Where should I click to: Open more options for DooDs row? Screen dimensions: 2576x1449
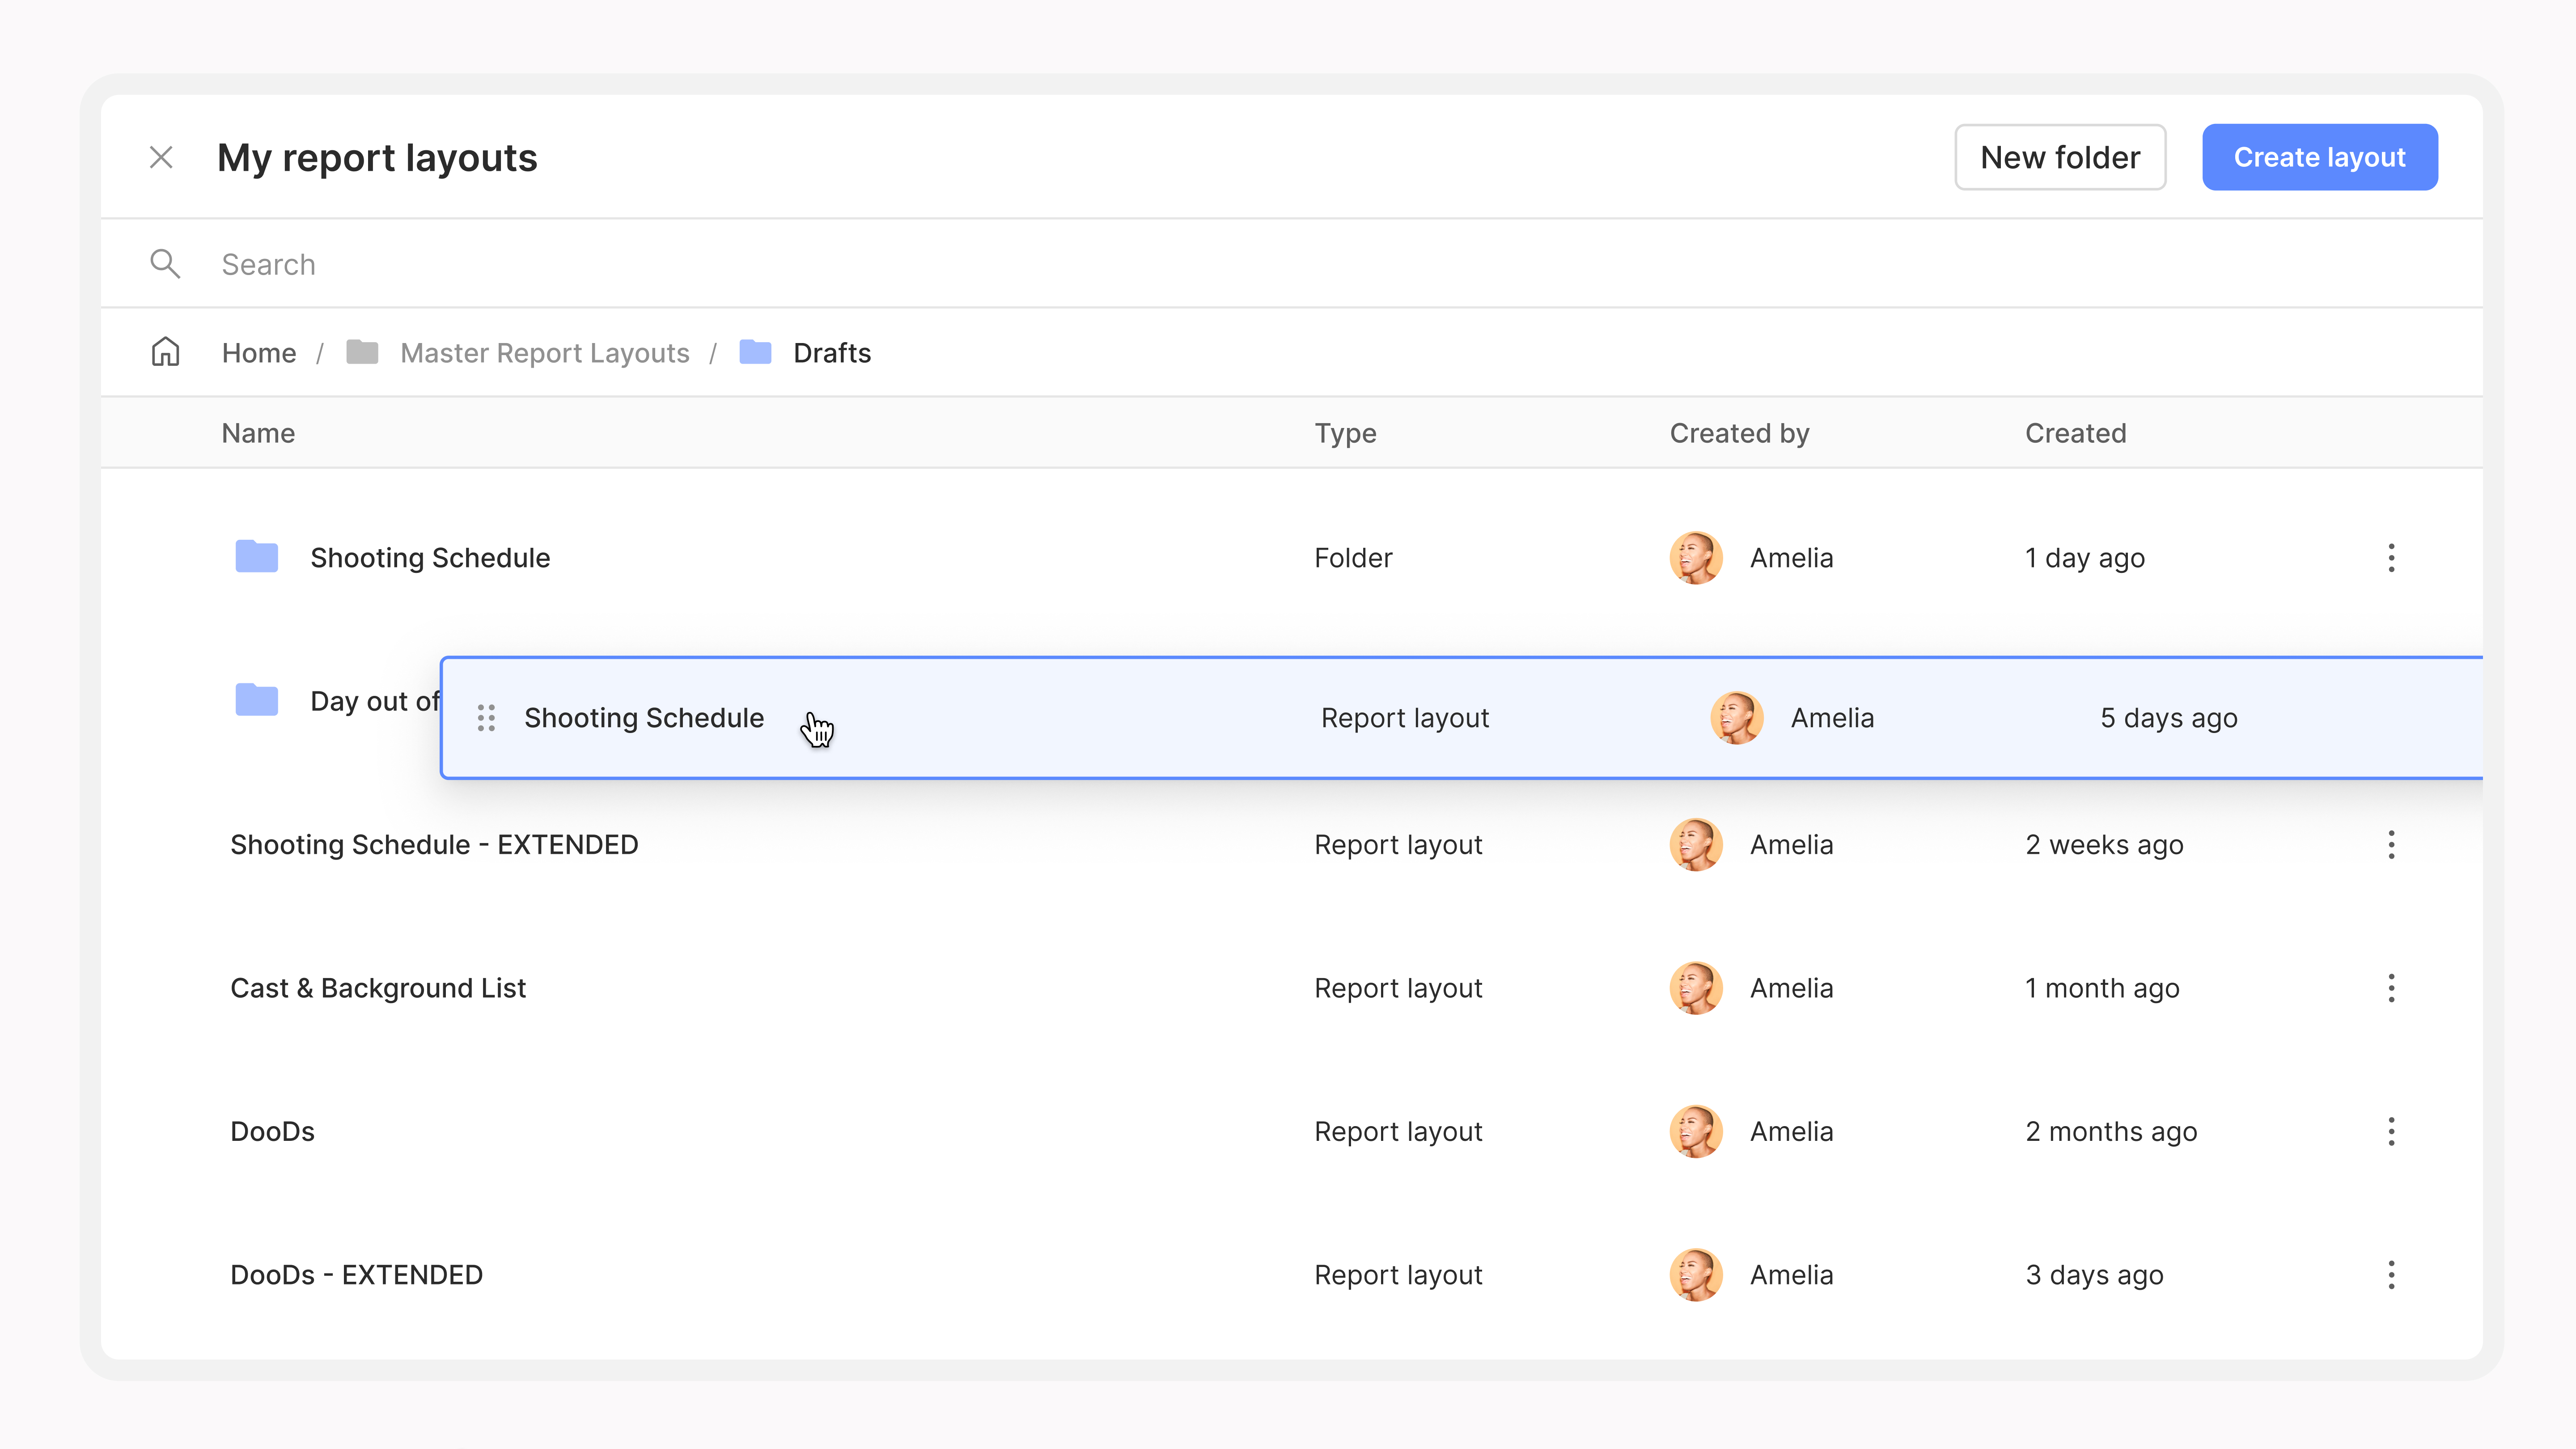click(x=2391, y=1131)
